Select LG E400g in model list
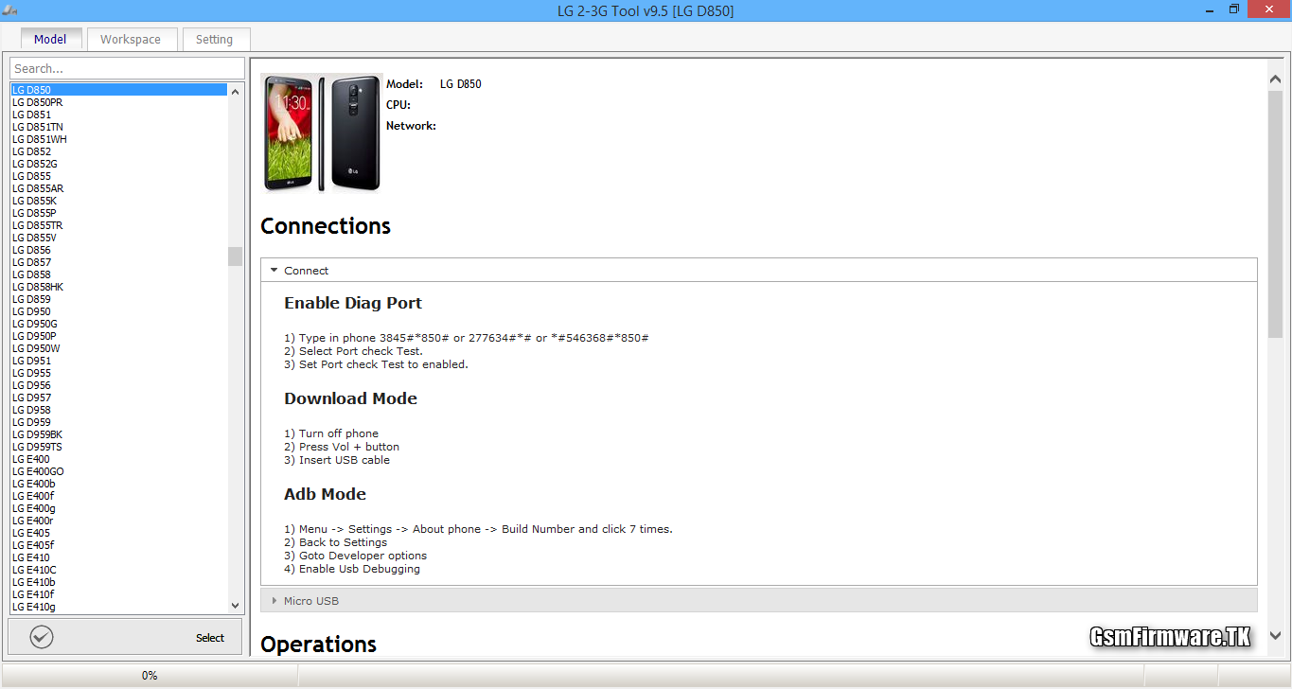This screenshot has height=689, width=1292. click(x=118, y=508)
